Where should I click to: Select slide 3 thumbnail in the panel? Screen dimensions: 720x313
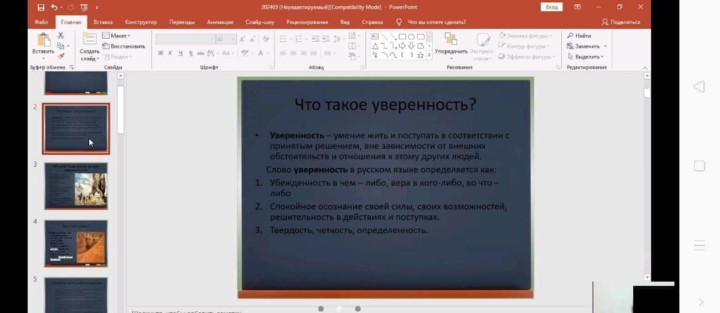coord(76,186)
